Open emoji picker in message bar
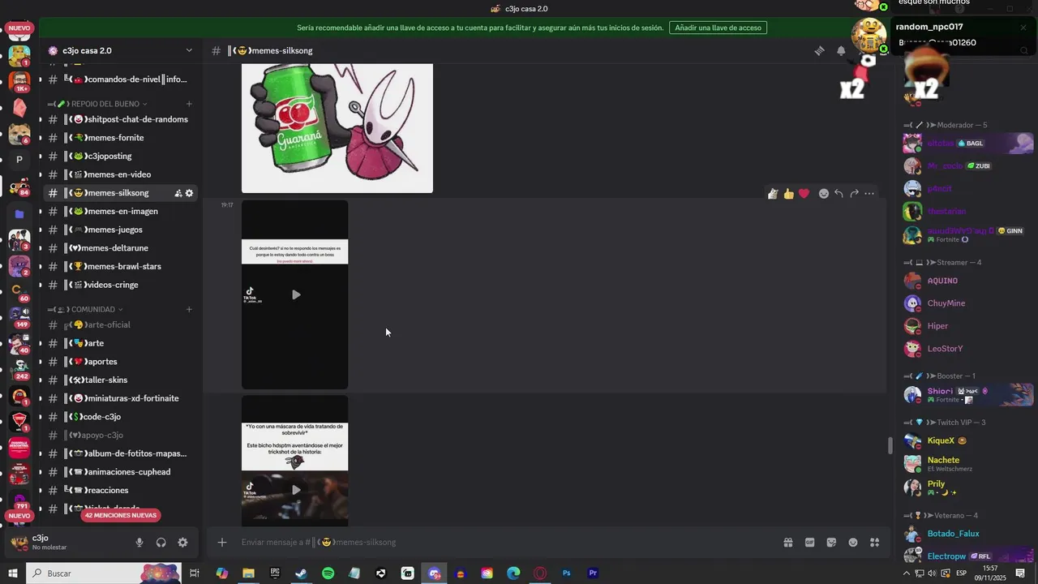This screenshot has height=584, width=1038. 853,543
